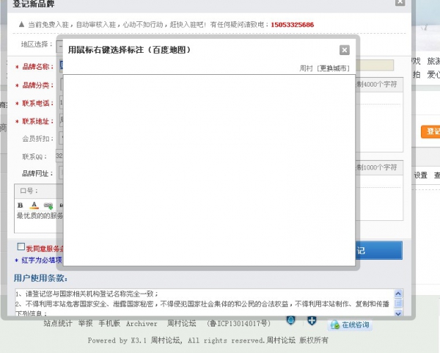Click the 周村 city label in the map dialog

pos(306,68)
